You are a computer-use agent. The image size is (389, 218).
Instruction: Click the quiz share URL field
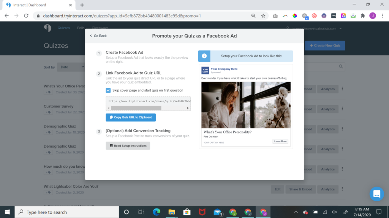[149, 101]
